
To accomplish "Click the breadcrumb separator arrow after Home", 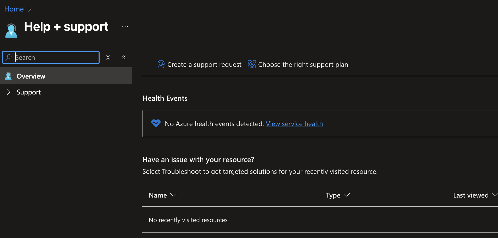I will coord(29,9).
